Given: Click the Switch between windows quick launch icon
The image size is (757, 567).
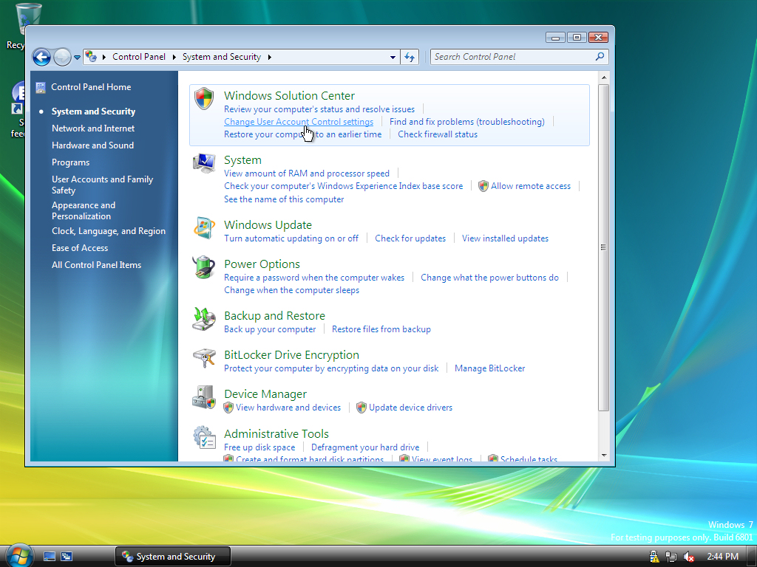Looking at the screenshot, I should tap(67, 557).
